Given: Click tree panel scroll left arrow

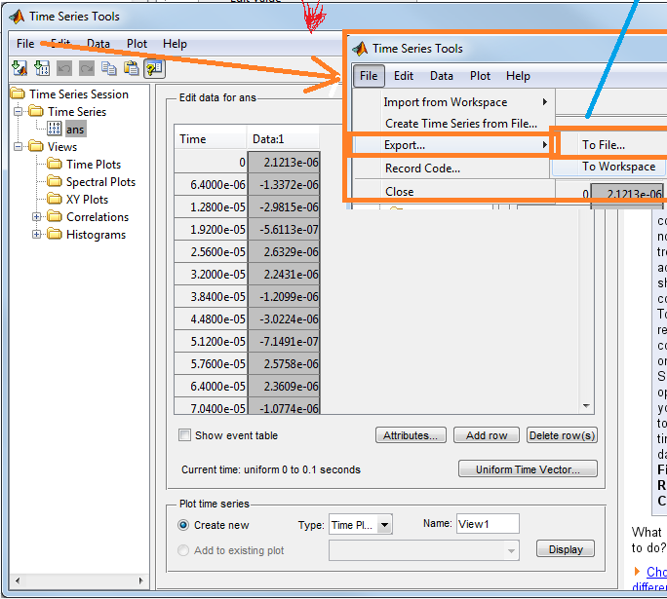Looking at the screenshot, I should (x=18, y=580).
